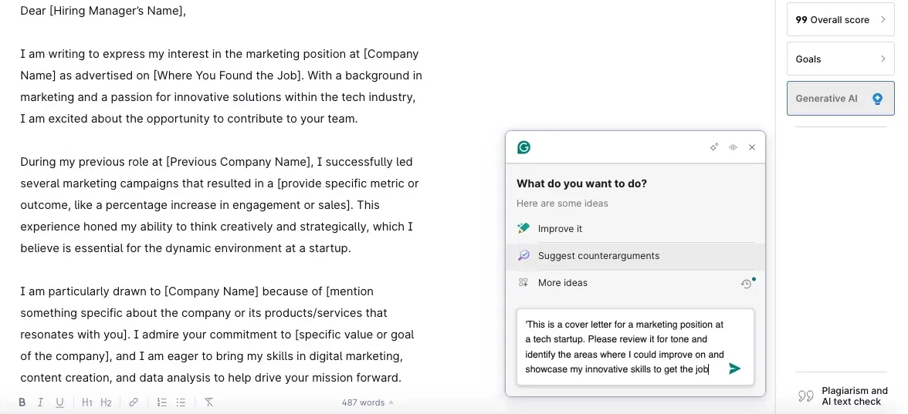This screenshot has height=414, width=908.
Task: Open the sparkle settings icon in popup header
Action: point(714,147)
